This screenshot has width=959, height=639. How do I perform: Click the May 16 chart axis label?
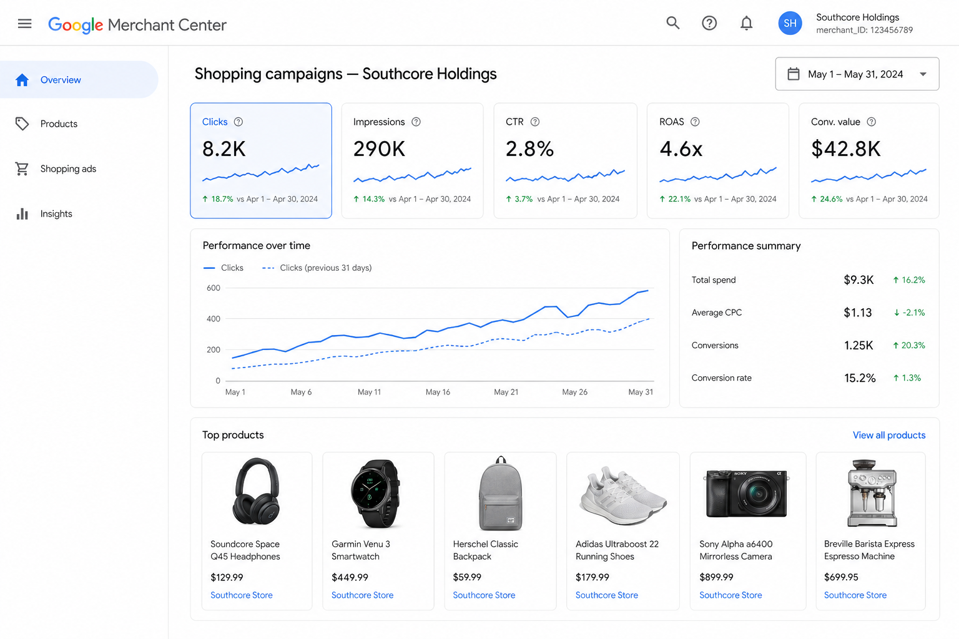[x=438, y=392]
